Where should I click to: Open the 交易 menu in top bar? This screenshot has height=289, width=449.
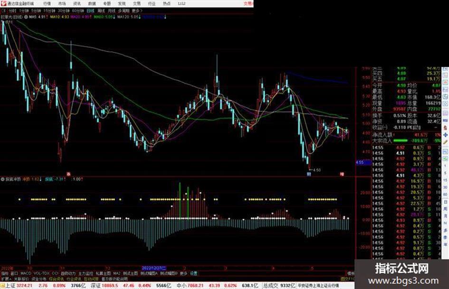tap(136, 4)
